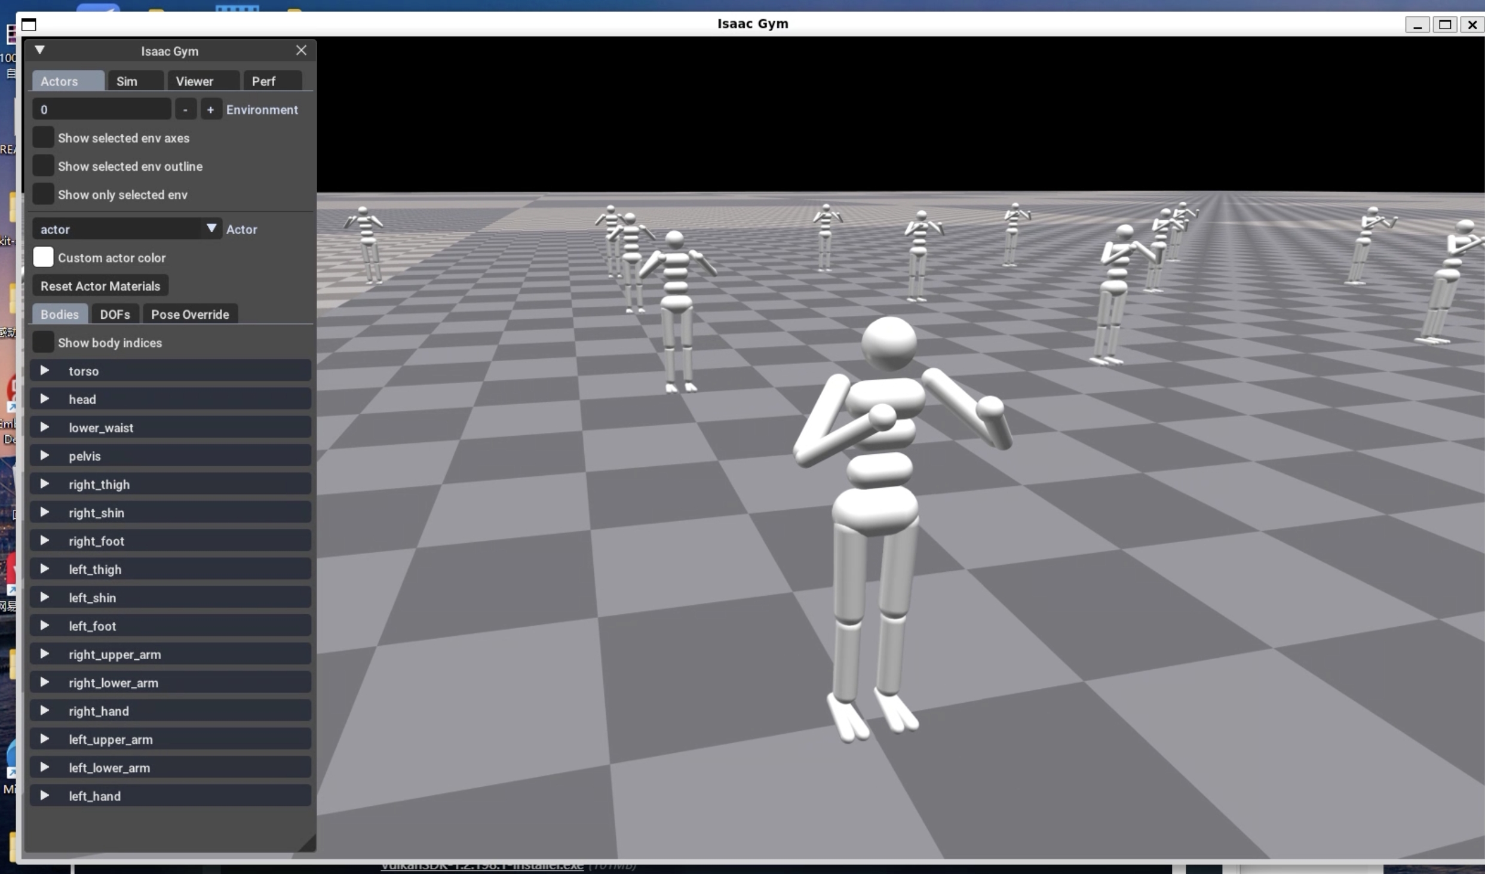The width and height of the screenshot is (1485, 874).
Task: Click the Custom actor color swatch
Action: coord(43,257)
